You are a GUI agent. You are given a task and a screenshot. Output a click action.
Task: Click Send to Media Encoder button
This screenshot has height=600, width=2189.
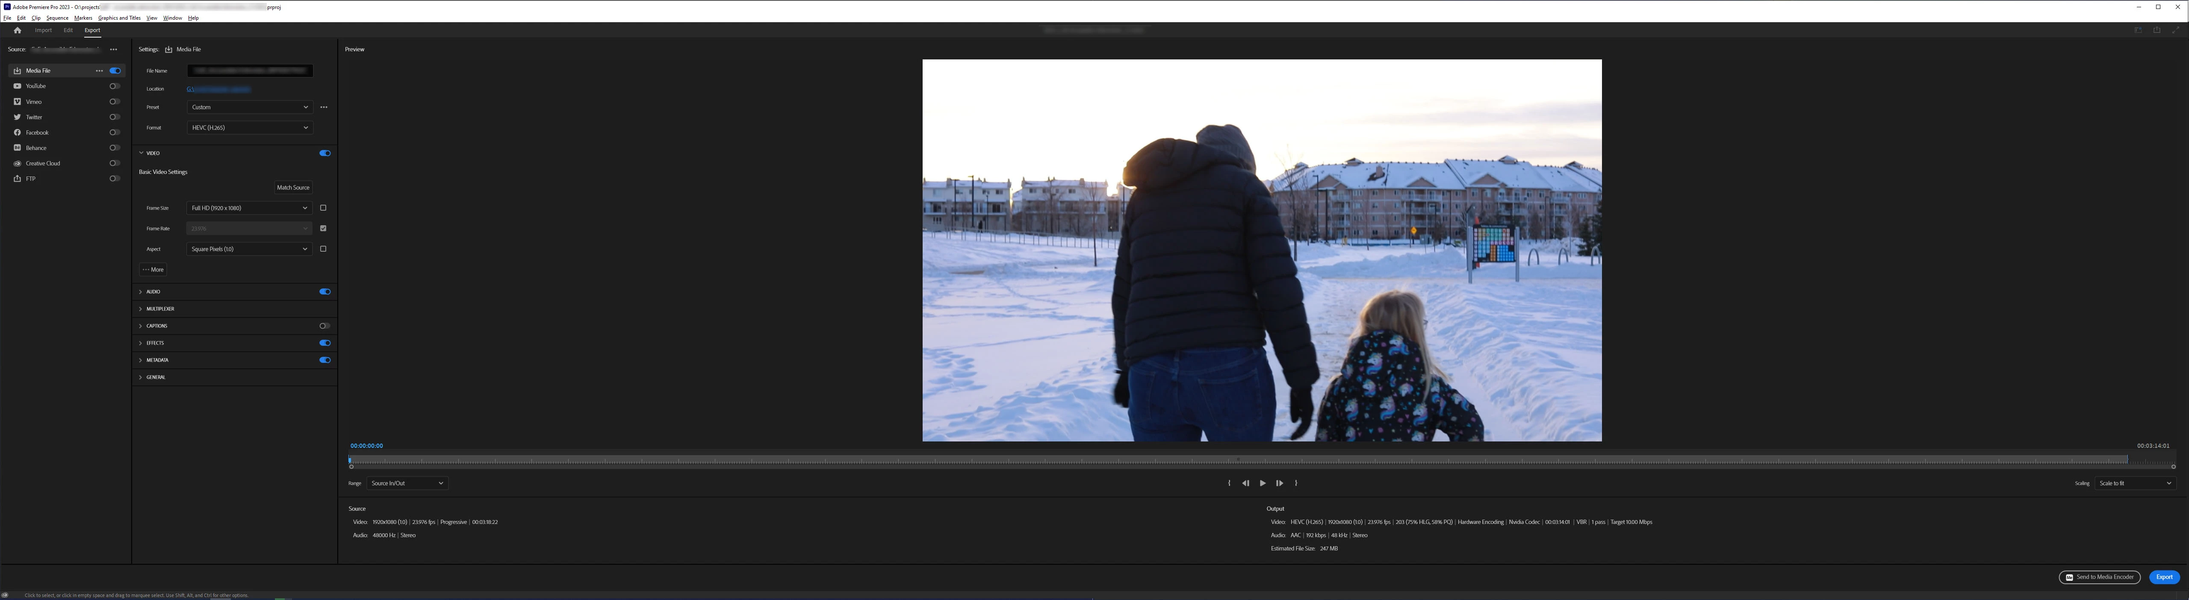pyautogui.click(x=2099, y=578)
